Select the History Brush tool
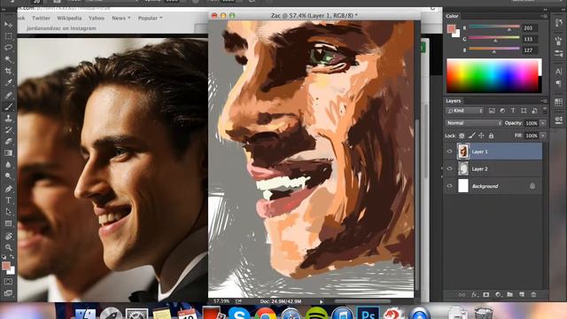 tap(8, 130)
